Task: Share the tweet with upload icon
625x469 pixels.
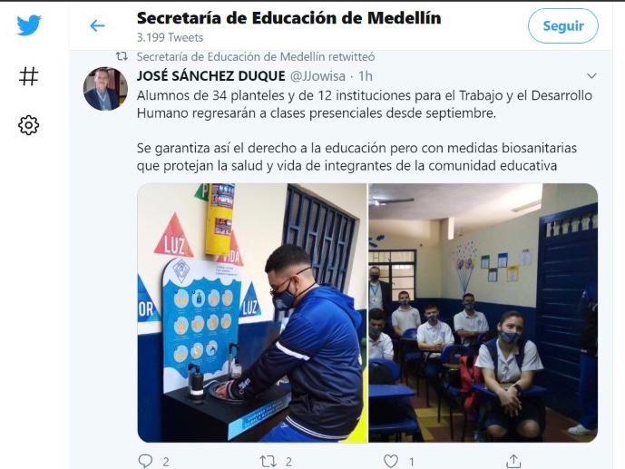Action: 513,461
